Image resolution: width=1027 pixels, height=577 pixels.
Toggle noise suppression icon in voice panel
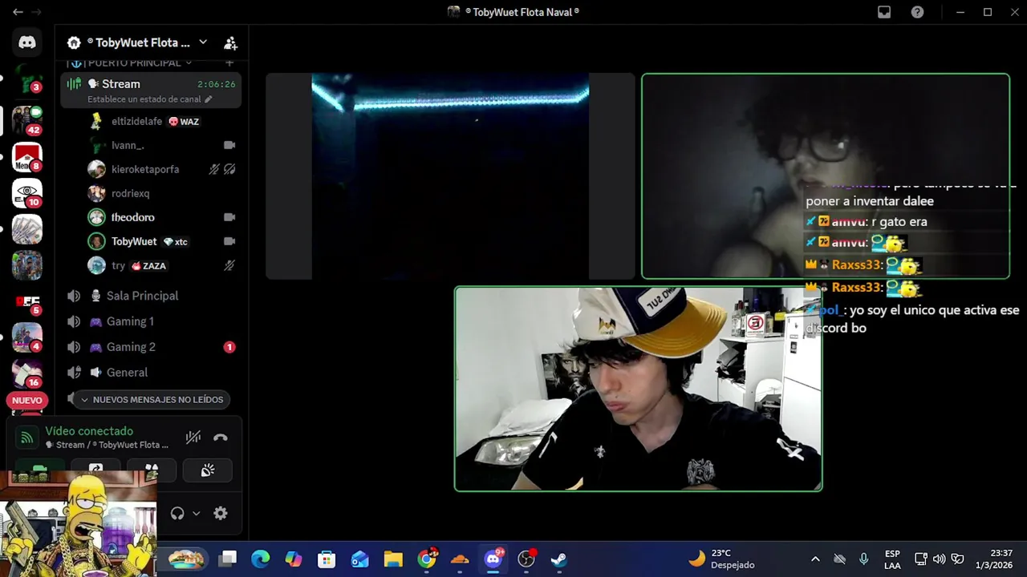pos(193,438)
